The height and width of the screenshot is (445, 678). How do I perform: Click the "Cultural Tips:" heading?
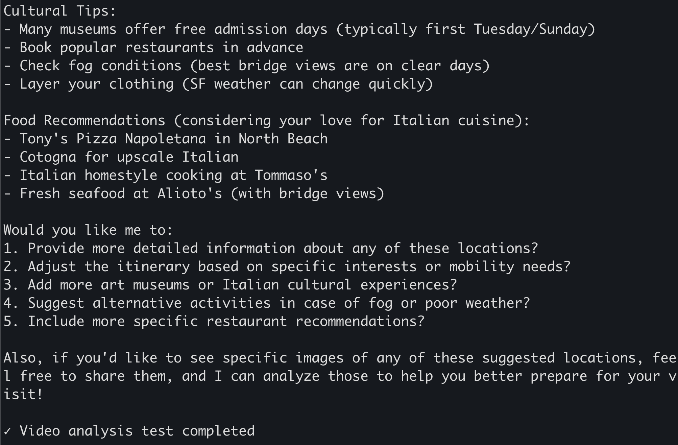click(59, 11)
